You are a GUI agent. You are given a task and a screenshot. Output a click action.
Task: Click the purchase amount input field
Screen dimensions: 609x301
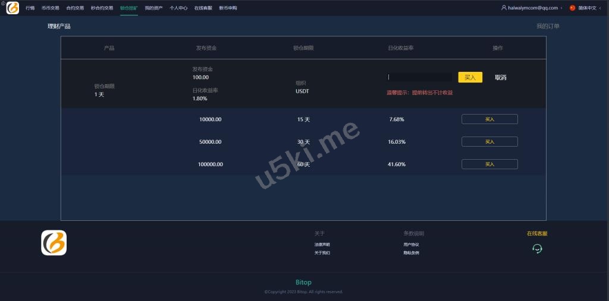coord(420,77)
